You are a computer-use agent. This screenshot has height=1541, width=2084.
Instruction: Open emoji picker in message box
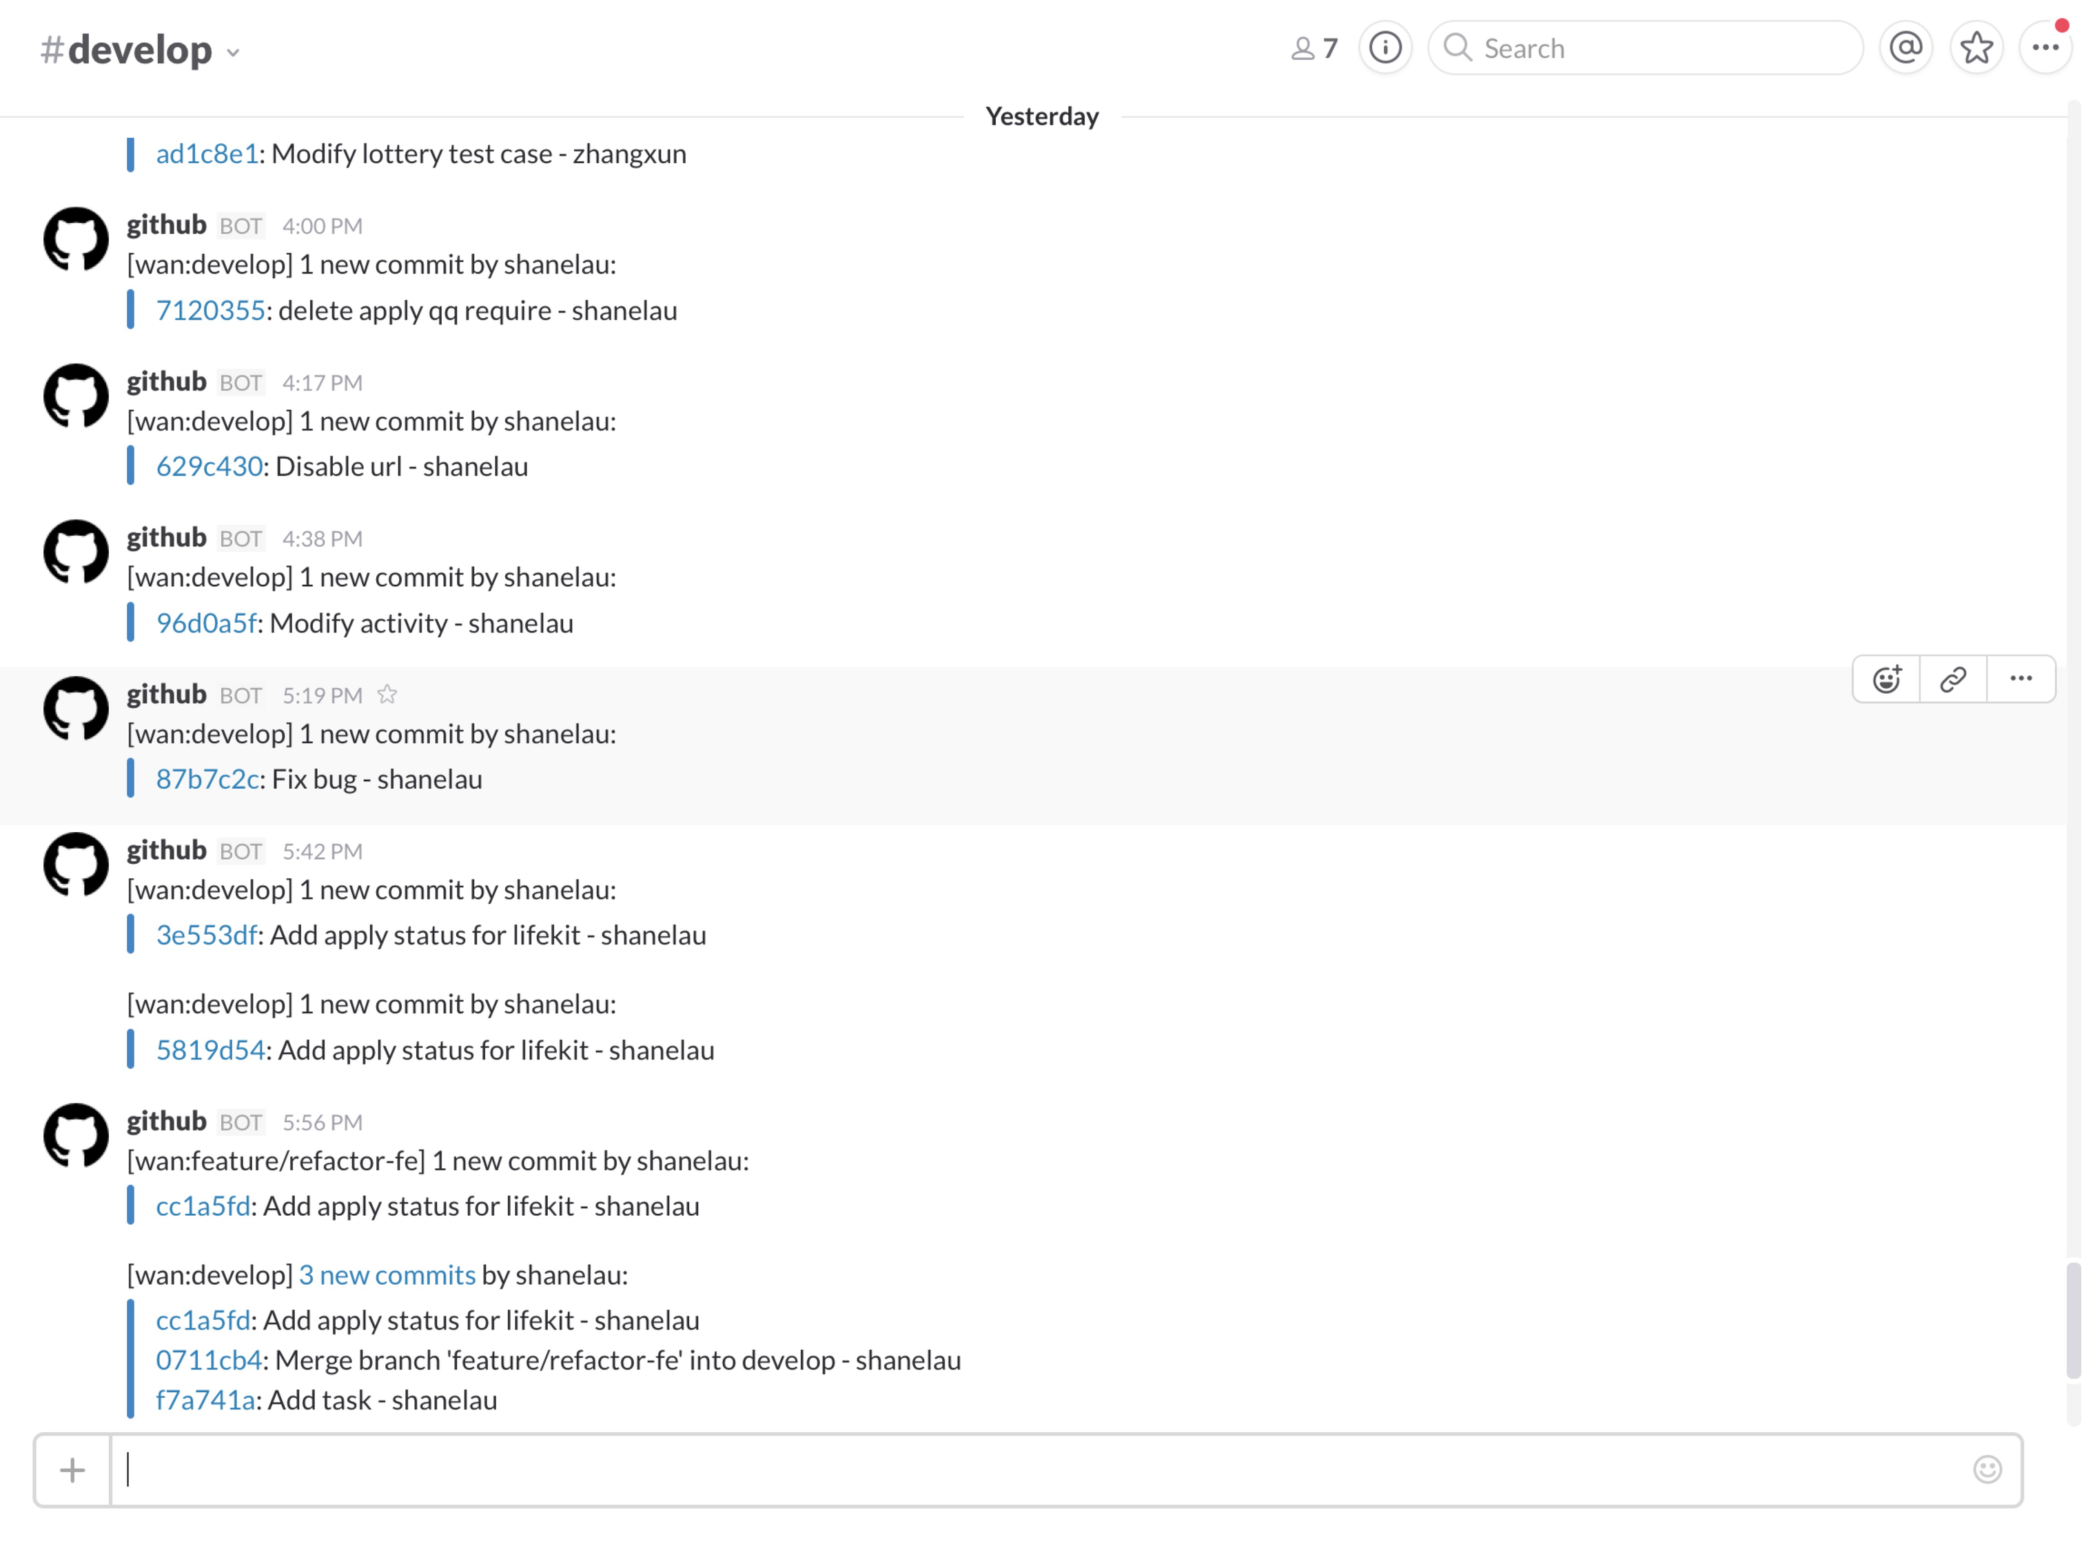1987,1470
